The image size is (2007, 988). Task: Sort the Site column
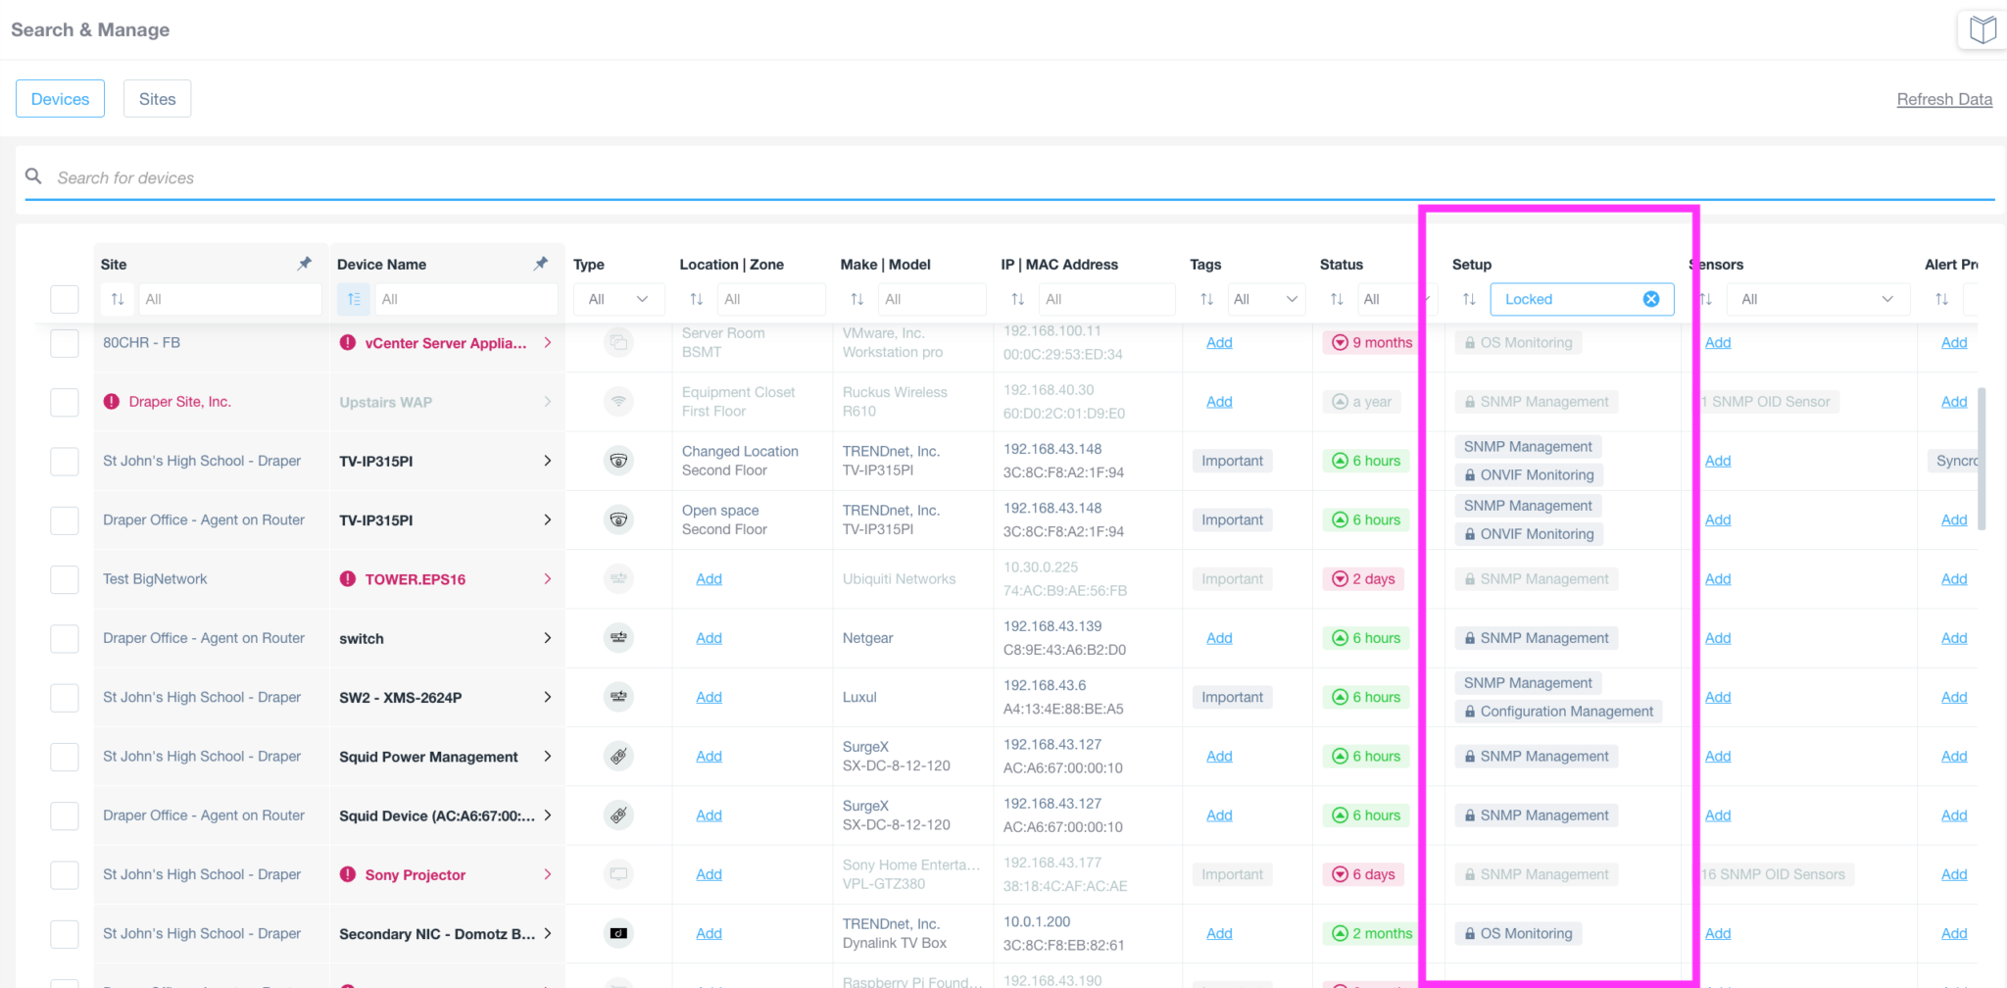[x=118, y=299]
